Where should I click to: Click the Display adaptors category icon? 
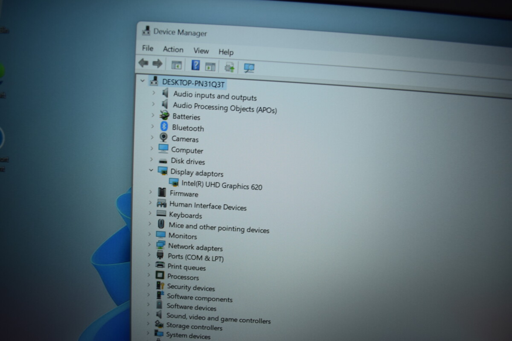coord(163,171)
